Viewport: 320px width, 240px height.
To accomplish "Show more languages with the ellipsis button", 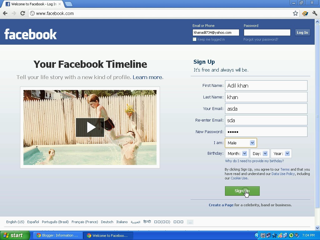I will 190,222.
